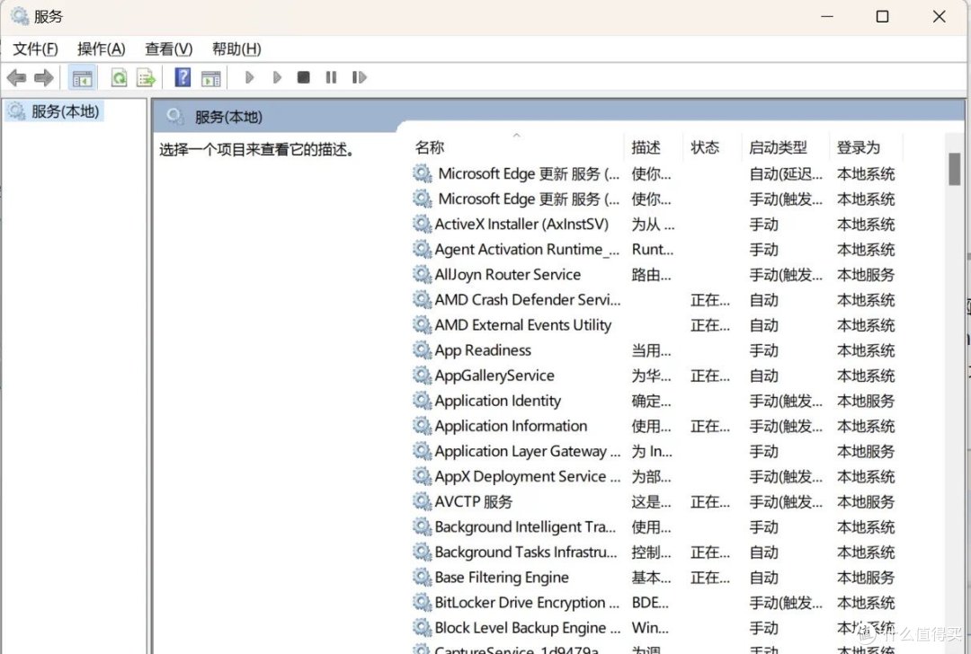Click gear icon beside App Readiness
This screenshot has width=971, height=654.
coord(423,350)
